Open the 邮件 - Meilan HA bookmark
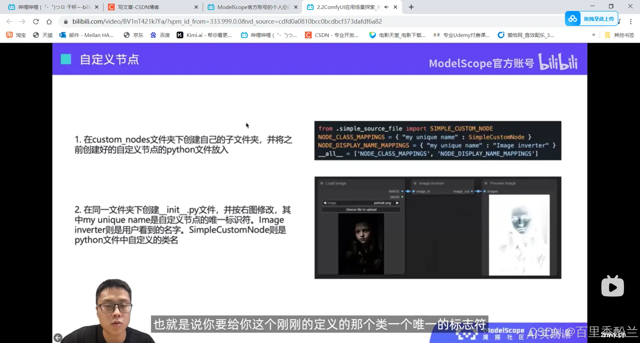This screenshot has width=640, height=343. 87,35
